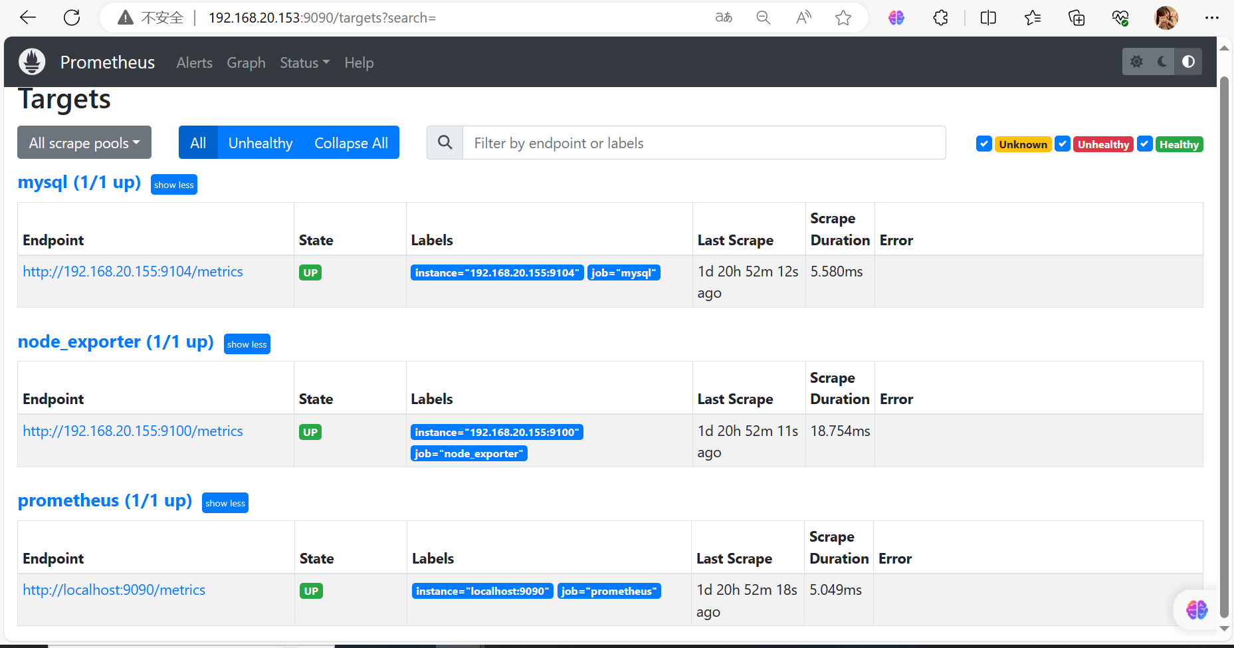Click the search magnifier icon beside filter

[445, 143]
